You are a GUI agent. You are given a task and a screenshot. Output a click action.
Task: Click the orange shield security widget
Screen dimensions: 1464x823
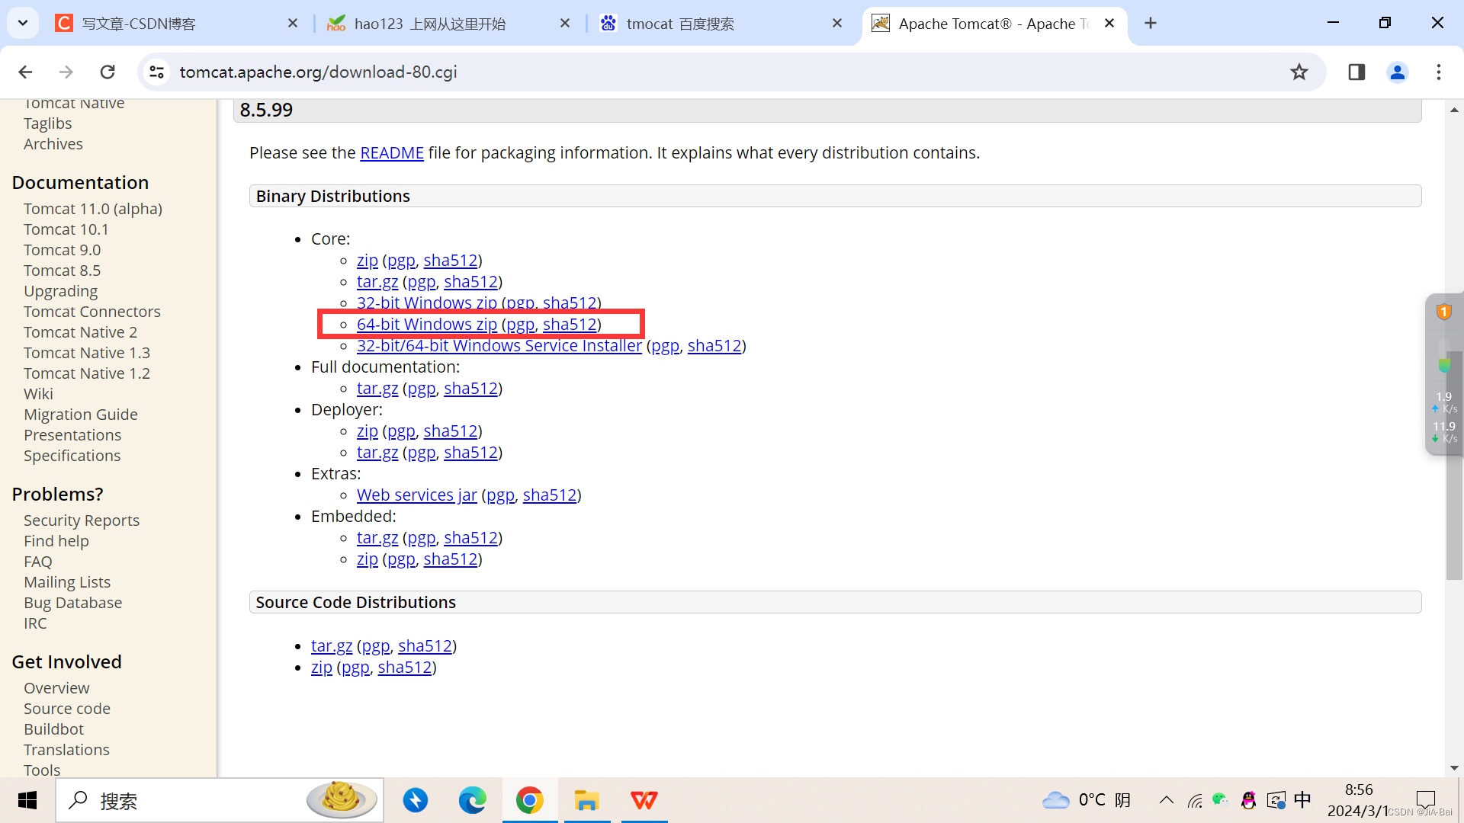[1443, 312]
